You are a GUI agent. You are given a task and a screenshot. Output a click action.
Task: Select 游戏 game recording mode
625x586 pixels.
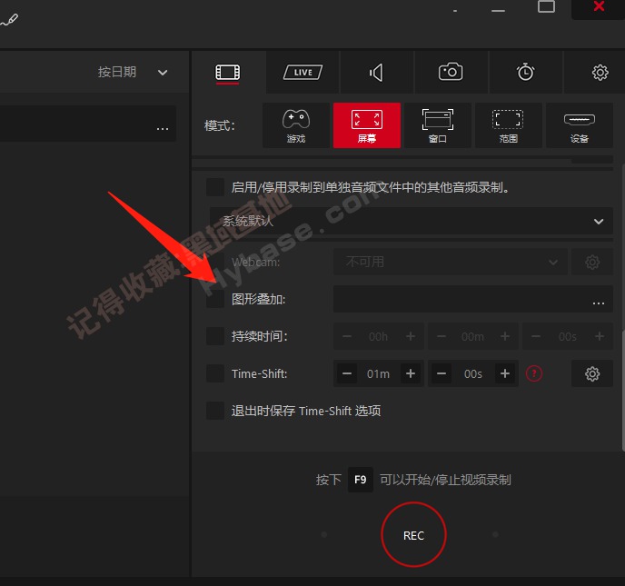pyautogui.click(x=296, y=125)
